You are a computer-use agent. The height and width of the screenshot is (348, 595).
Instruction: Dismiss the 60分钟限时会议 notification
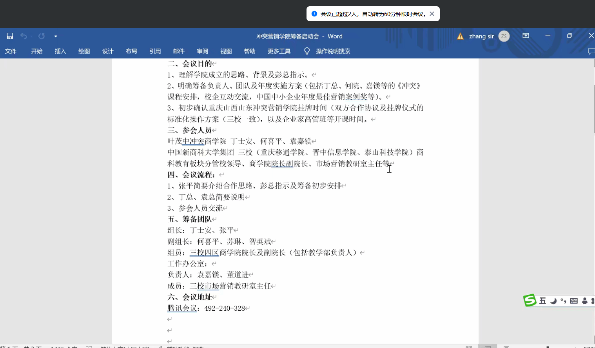pyautogui.click(x=432, y=14)
